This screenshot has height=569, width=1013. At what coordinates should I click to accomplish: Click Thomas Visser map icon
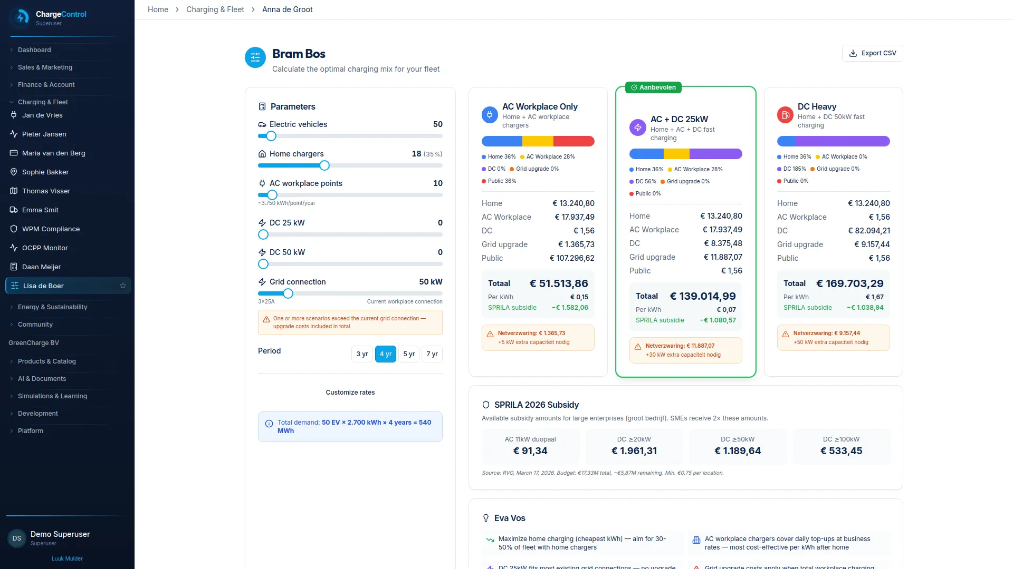[x=14, y=191]
